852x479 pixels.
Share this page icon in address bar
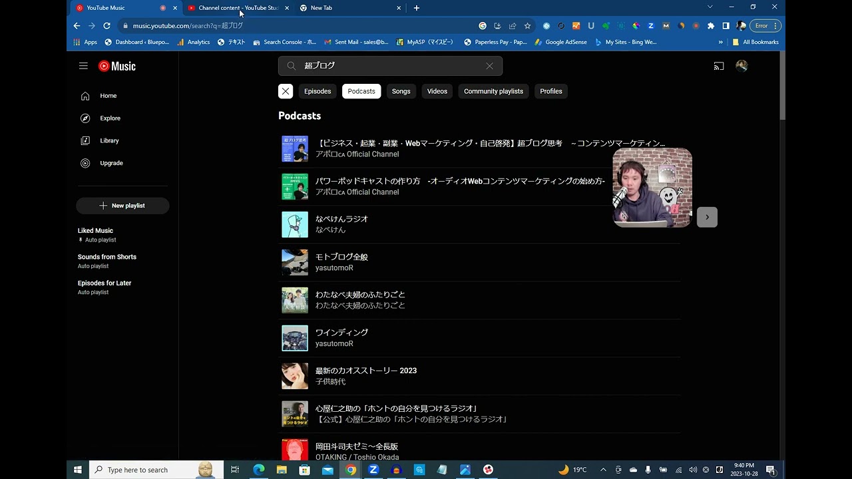tap(513, 26)
